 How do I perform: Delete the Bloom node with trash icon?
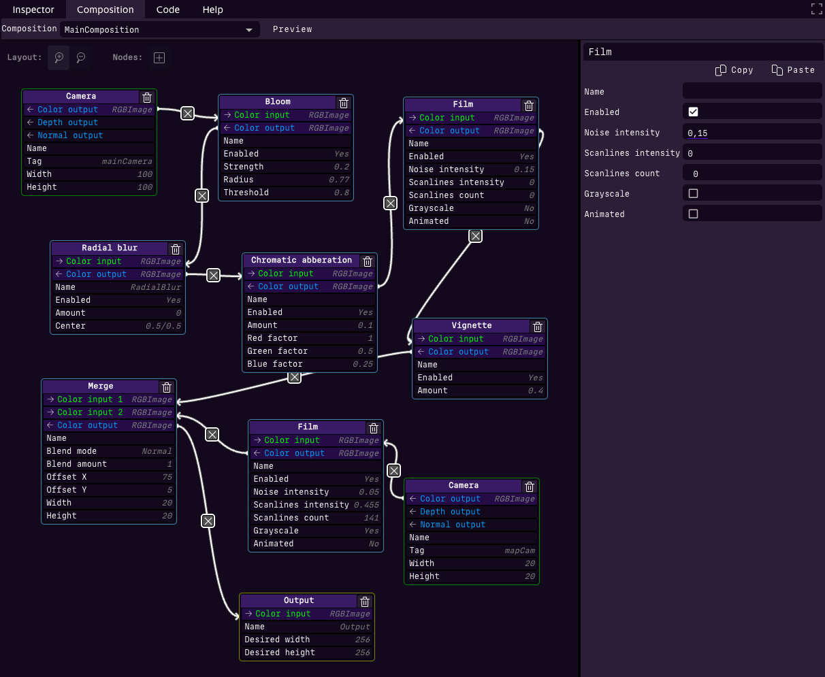coord(344,103)
